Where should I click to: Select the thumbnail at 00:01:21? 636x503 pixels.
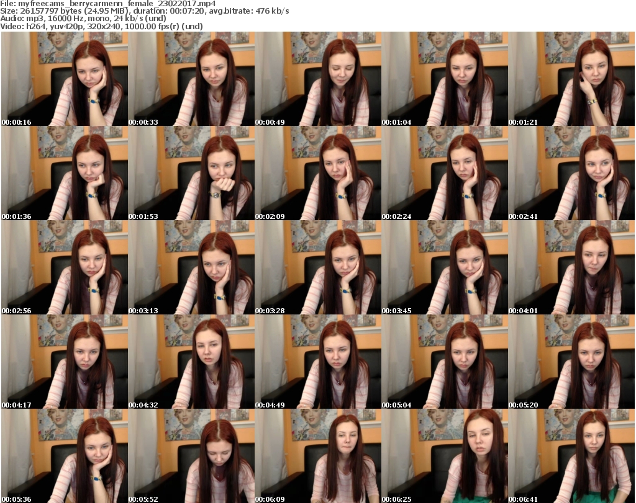pos(571,79)
